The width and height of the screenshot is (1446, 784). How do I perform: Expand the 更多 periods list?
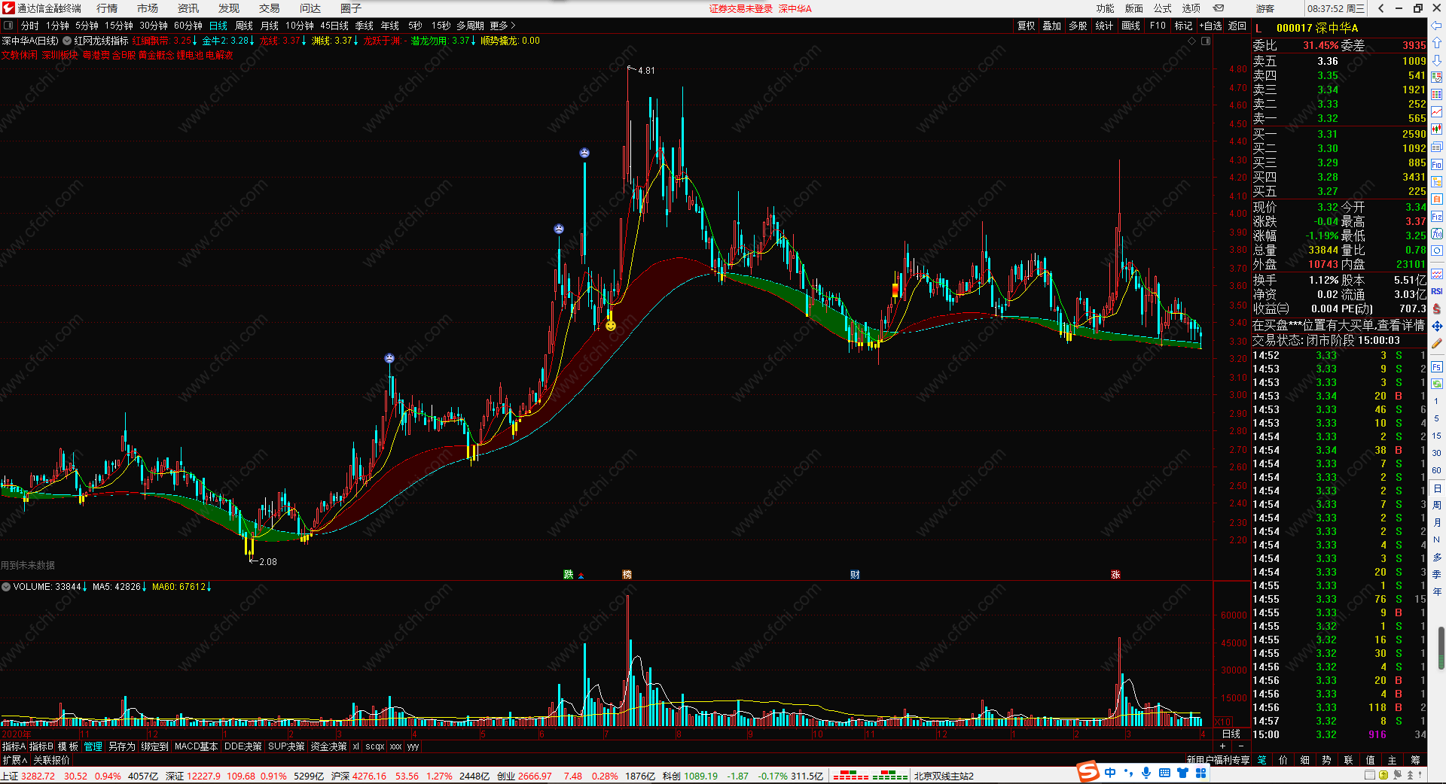pyautogui.click(x=503, y=26)
